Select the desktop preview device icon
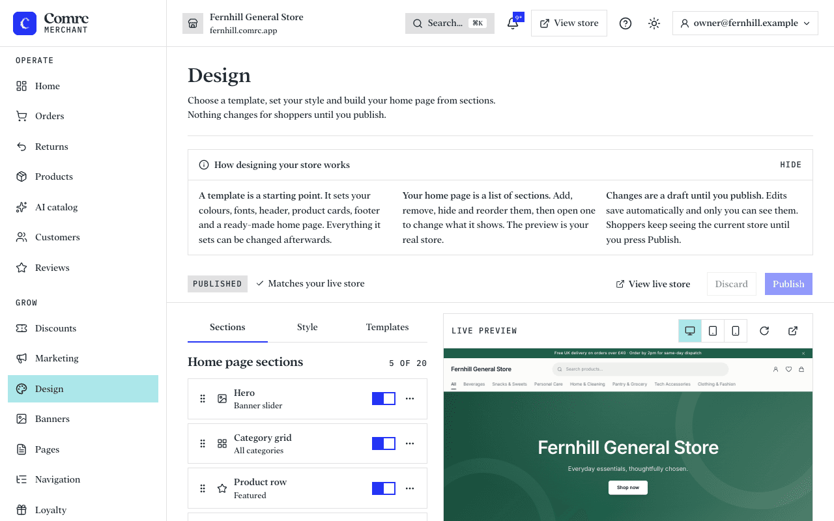The width and height of the screenshot is (834, 521). tap(690, 331)
